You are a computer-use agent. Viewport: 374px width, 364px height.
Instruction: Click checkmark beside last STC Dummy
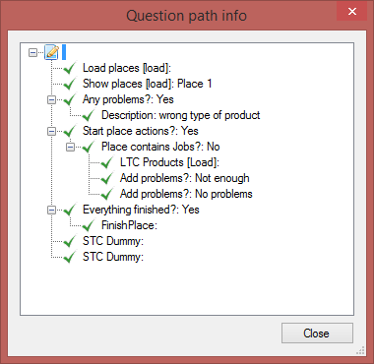[x=70, y=257]
